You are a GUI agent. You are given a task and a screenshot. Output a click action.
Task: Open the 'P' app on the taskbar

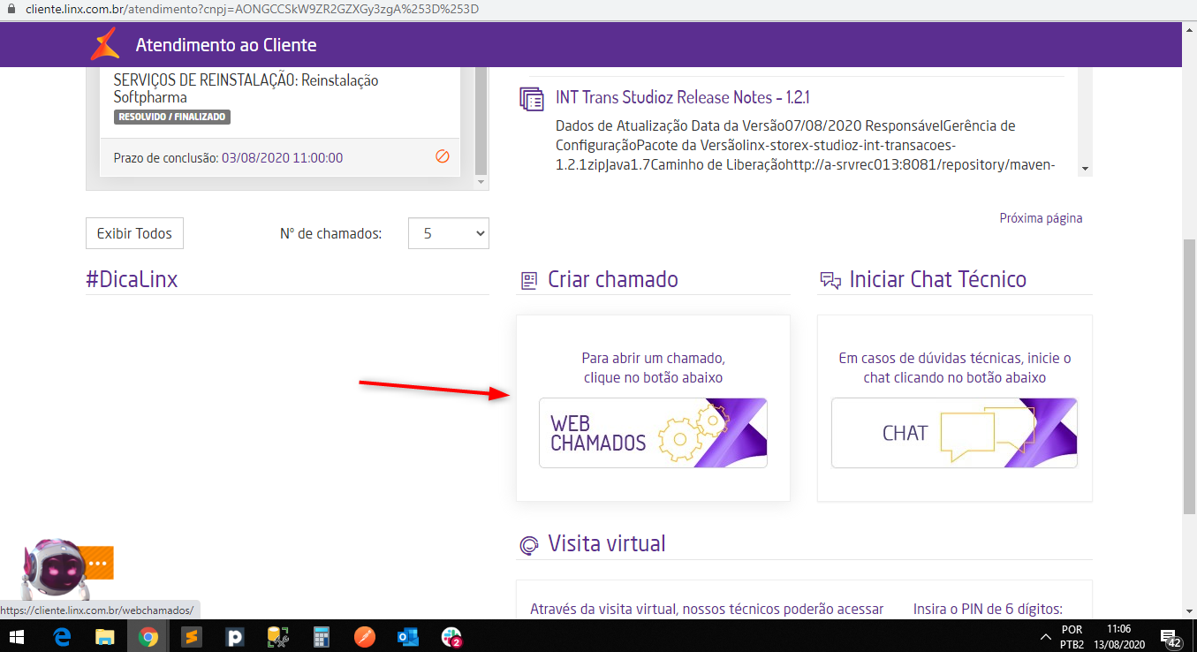(x=235, y=636)
